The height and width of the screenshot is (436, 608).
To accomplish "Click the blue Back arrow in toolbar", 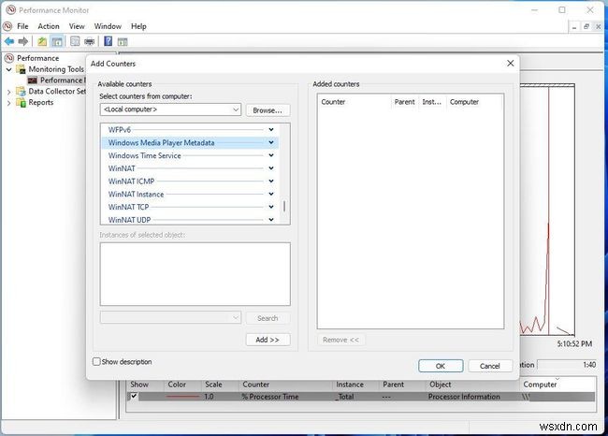I will pos(9,41).
